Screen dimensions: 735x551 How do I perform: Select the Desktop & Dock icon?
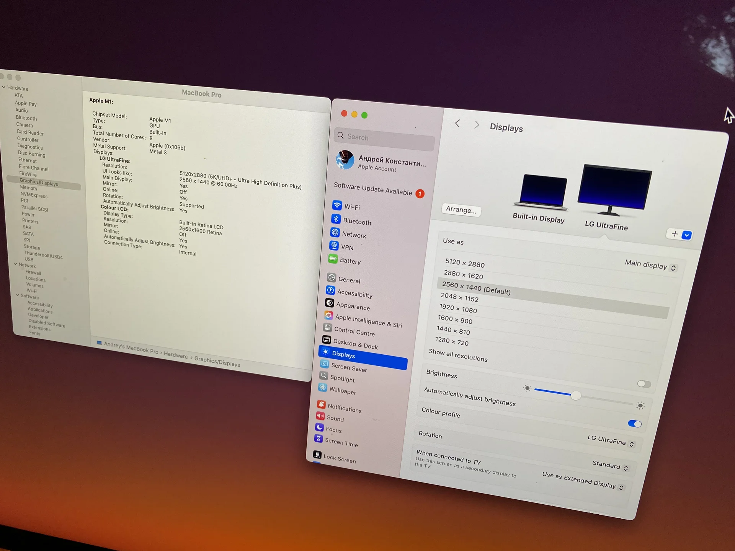327,339
